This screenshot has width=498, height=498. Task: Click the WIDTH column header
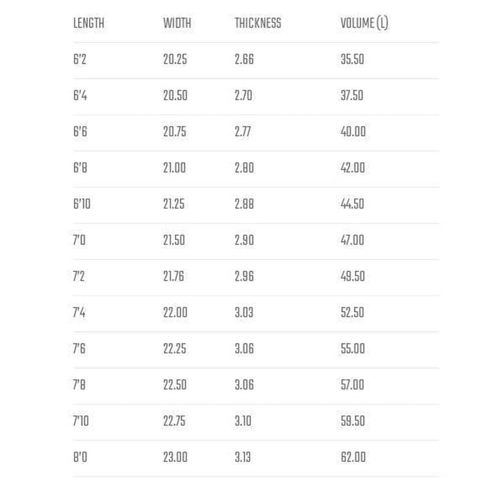tap(177, 24)
